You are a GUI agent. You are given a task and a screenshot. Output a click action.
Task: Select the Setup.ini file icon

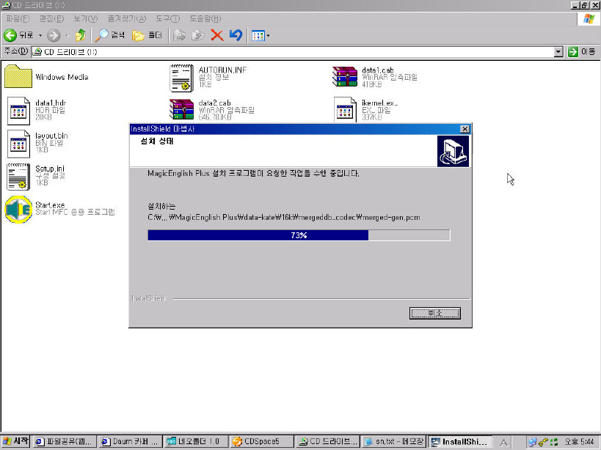(18, 177)
